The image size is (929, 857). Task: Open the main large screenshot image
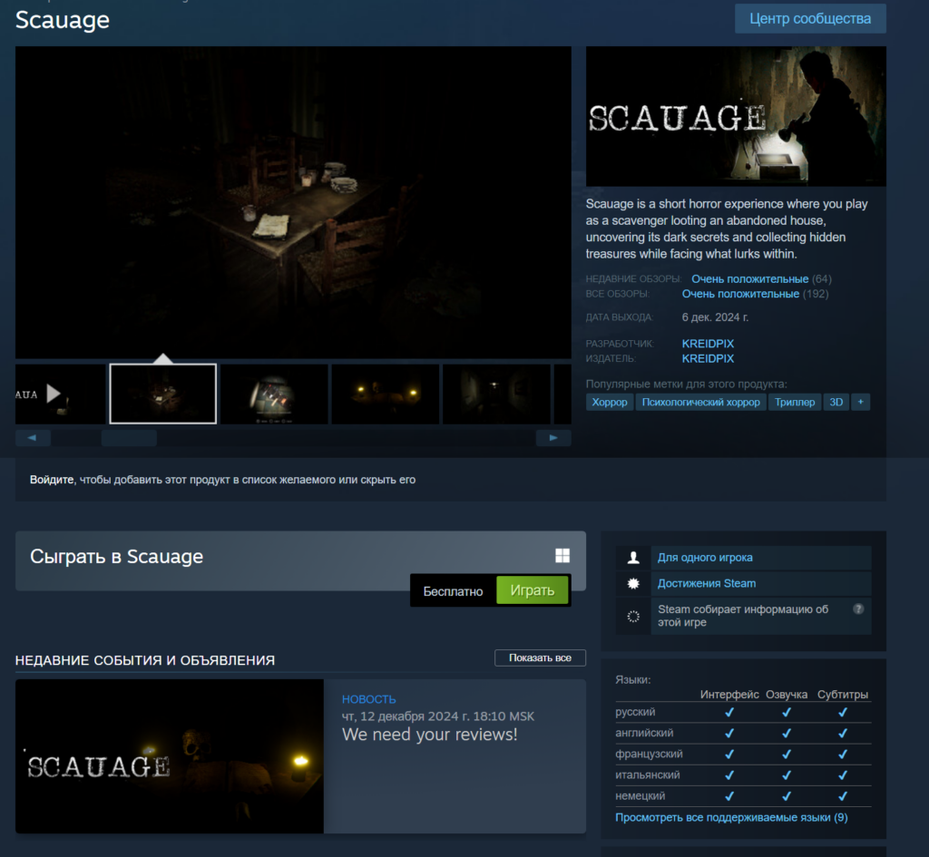point(293,202)
